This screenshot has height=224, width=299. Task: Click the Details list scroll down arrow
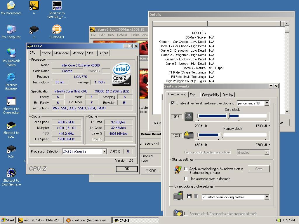tap(287, 112)
